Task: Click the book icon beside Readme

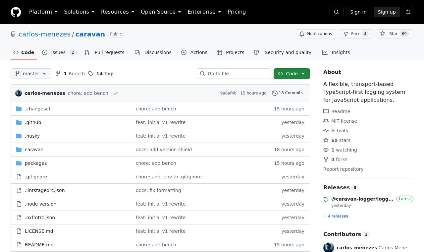Action: [x=326, y=111]
